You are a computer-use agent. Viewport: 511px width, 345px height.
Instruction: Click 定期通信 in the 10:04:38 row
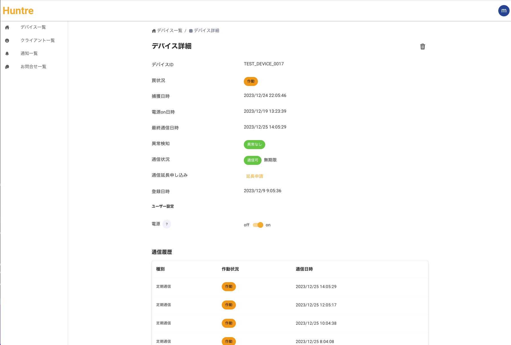pyautogui.click(x=164, y=323)
